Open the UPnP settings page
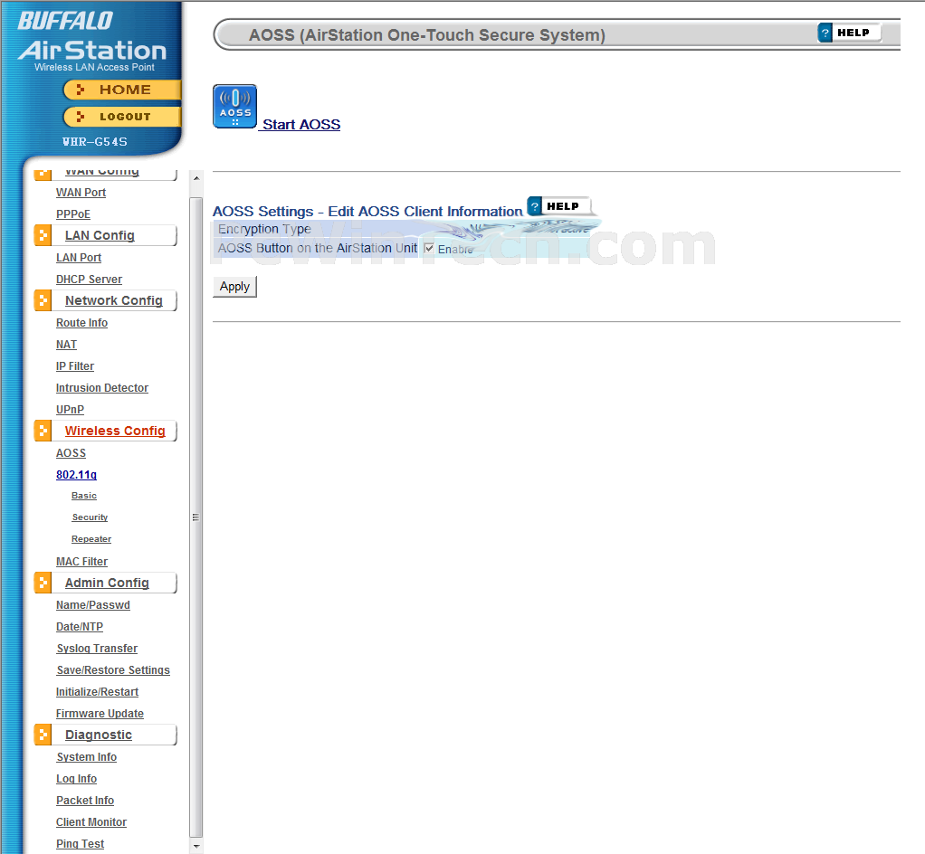Viewport: 925px width, 854px height. (70, 409)
